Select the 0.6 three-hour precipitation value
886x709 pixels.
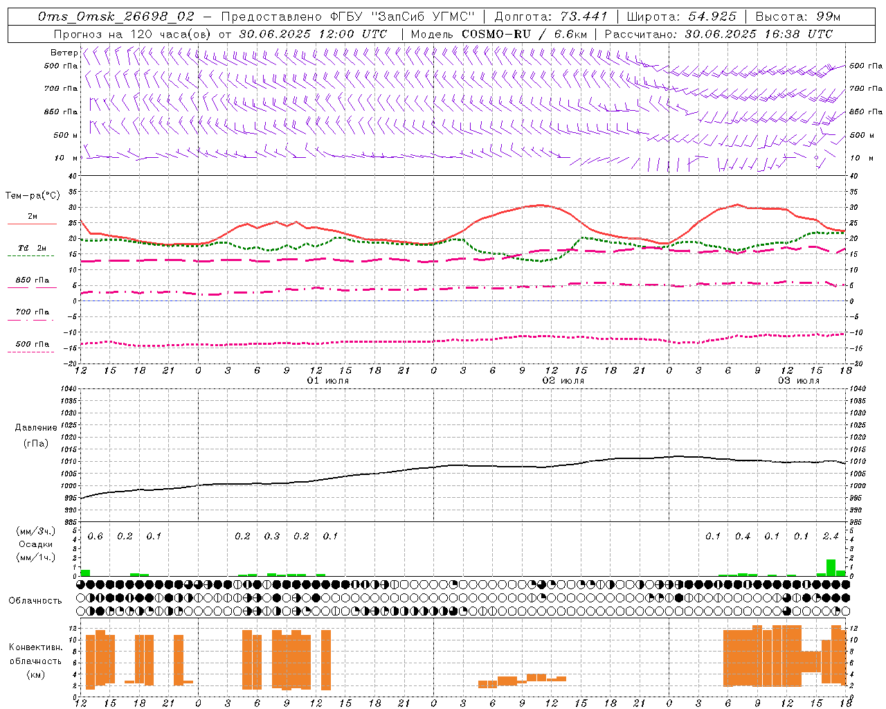(96, 537)
